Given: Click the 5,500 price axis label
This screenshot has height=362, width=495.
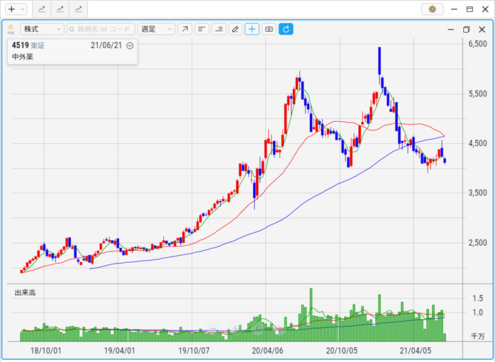Looking at the screenshot, I should (x=478, y=94).
